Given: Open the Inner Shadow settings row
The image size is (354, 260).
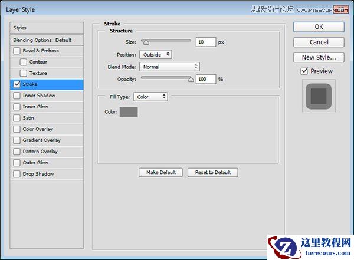Looking at the screenshot, I should pyautogui.click(x=47, y=96).
